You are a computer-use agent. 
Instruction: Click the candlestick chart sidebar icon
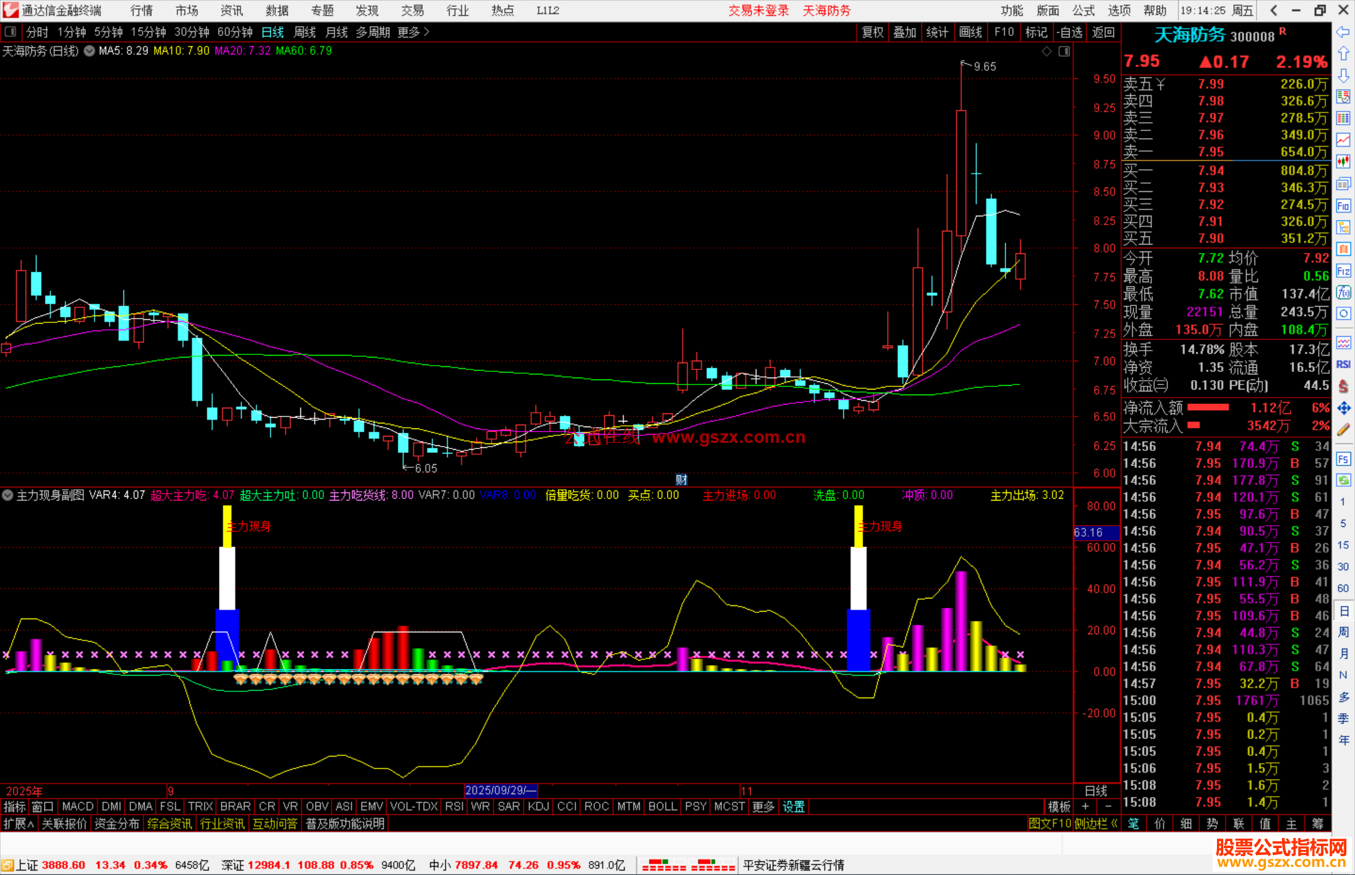(1343, 162)
